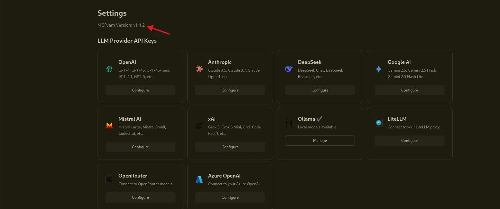
Task: Manage Ollama local models
Action: coord(320,141)
